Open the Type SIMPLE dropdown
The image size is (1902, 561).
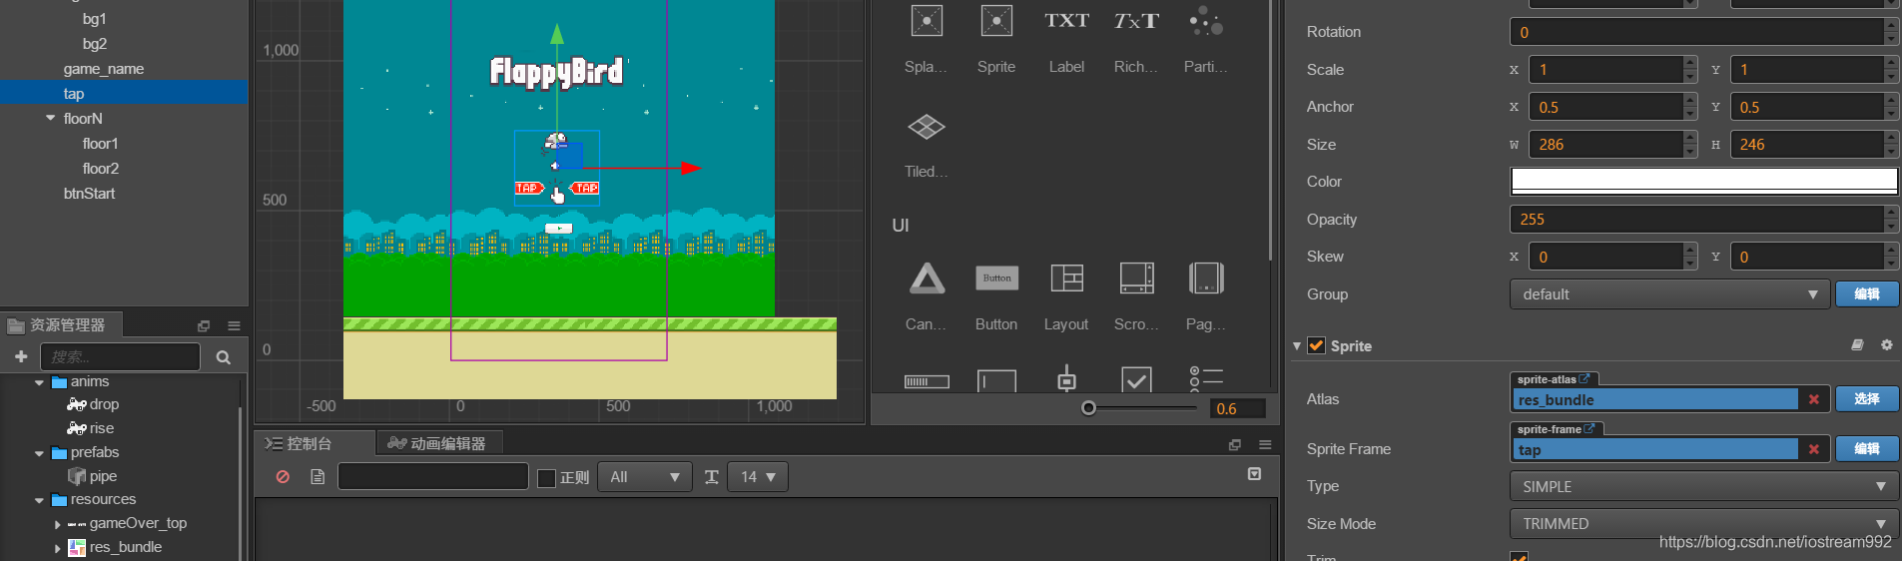(x=1704, y=486)
